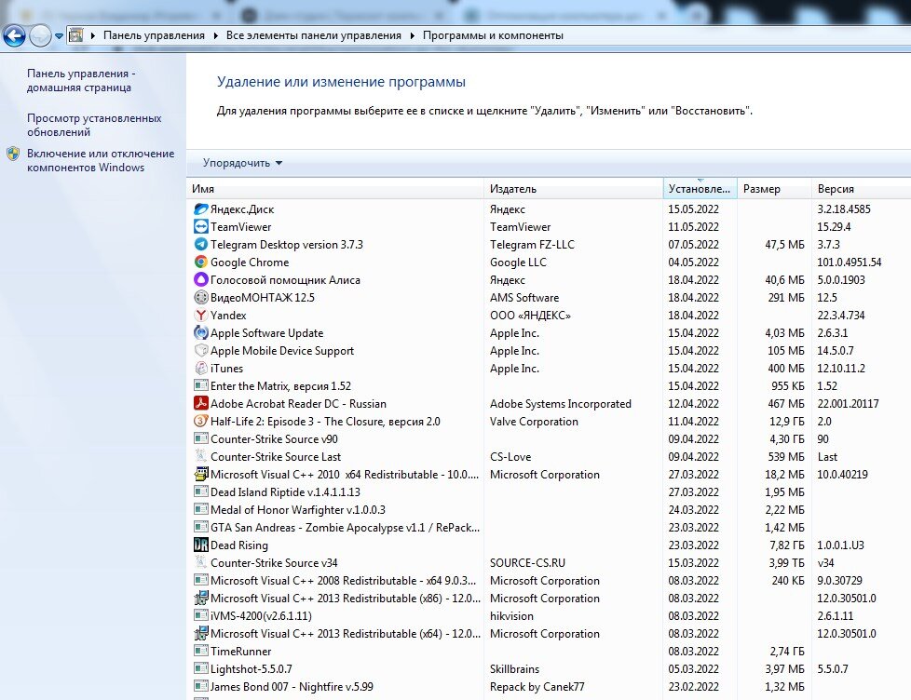Click the control panel address bar icon
This screenshot has height=700, width=911.
point(75,35)
